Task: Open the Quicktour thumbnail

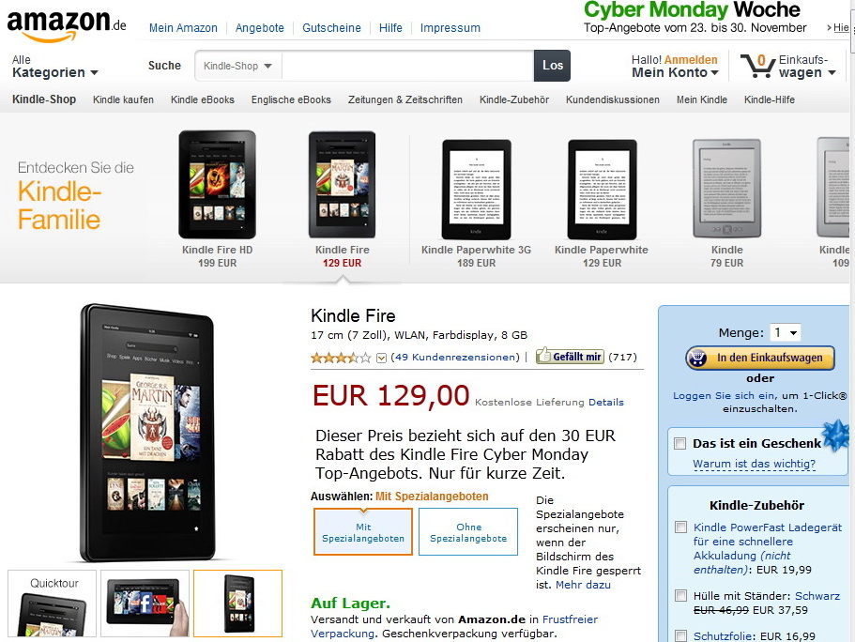Action: pyautogui.click(x=53, y=604)
